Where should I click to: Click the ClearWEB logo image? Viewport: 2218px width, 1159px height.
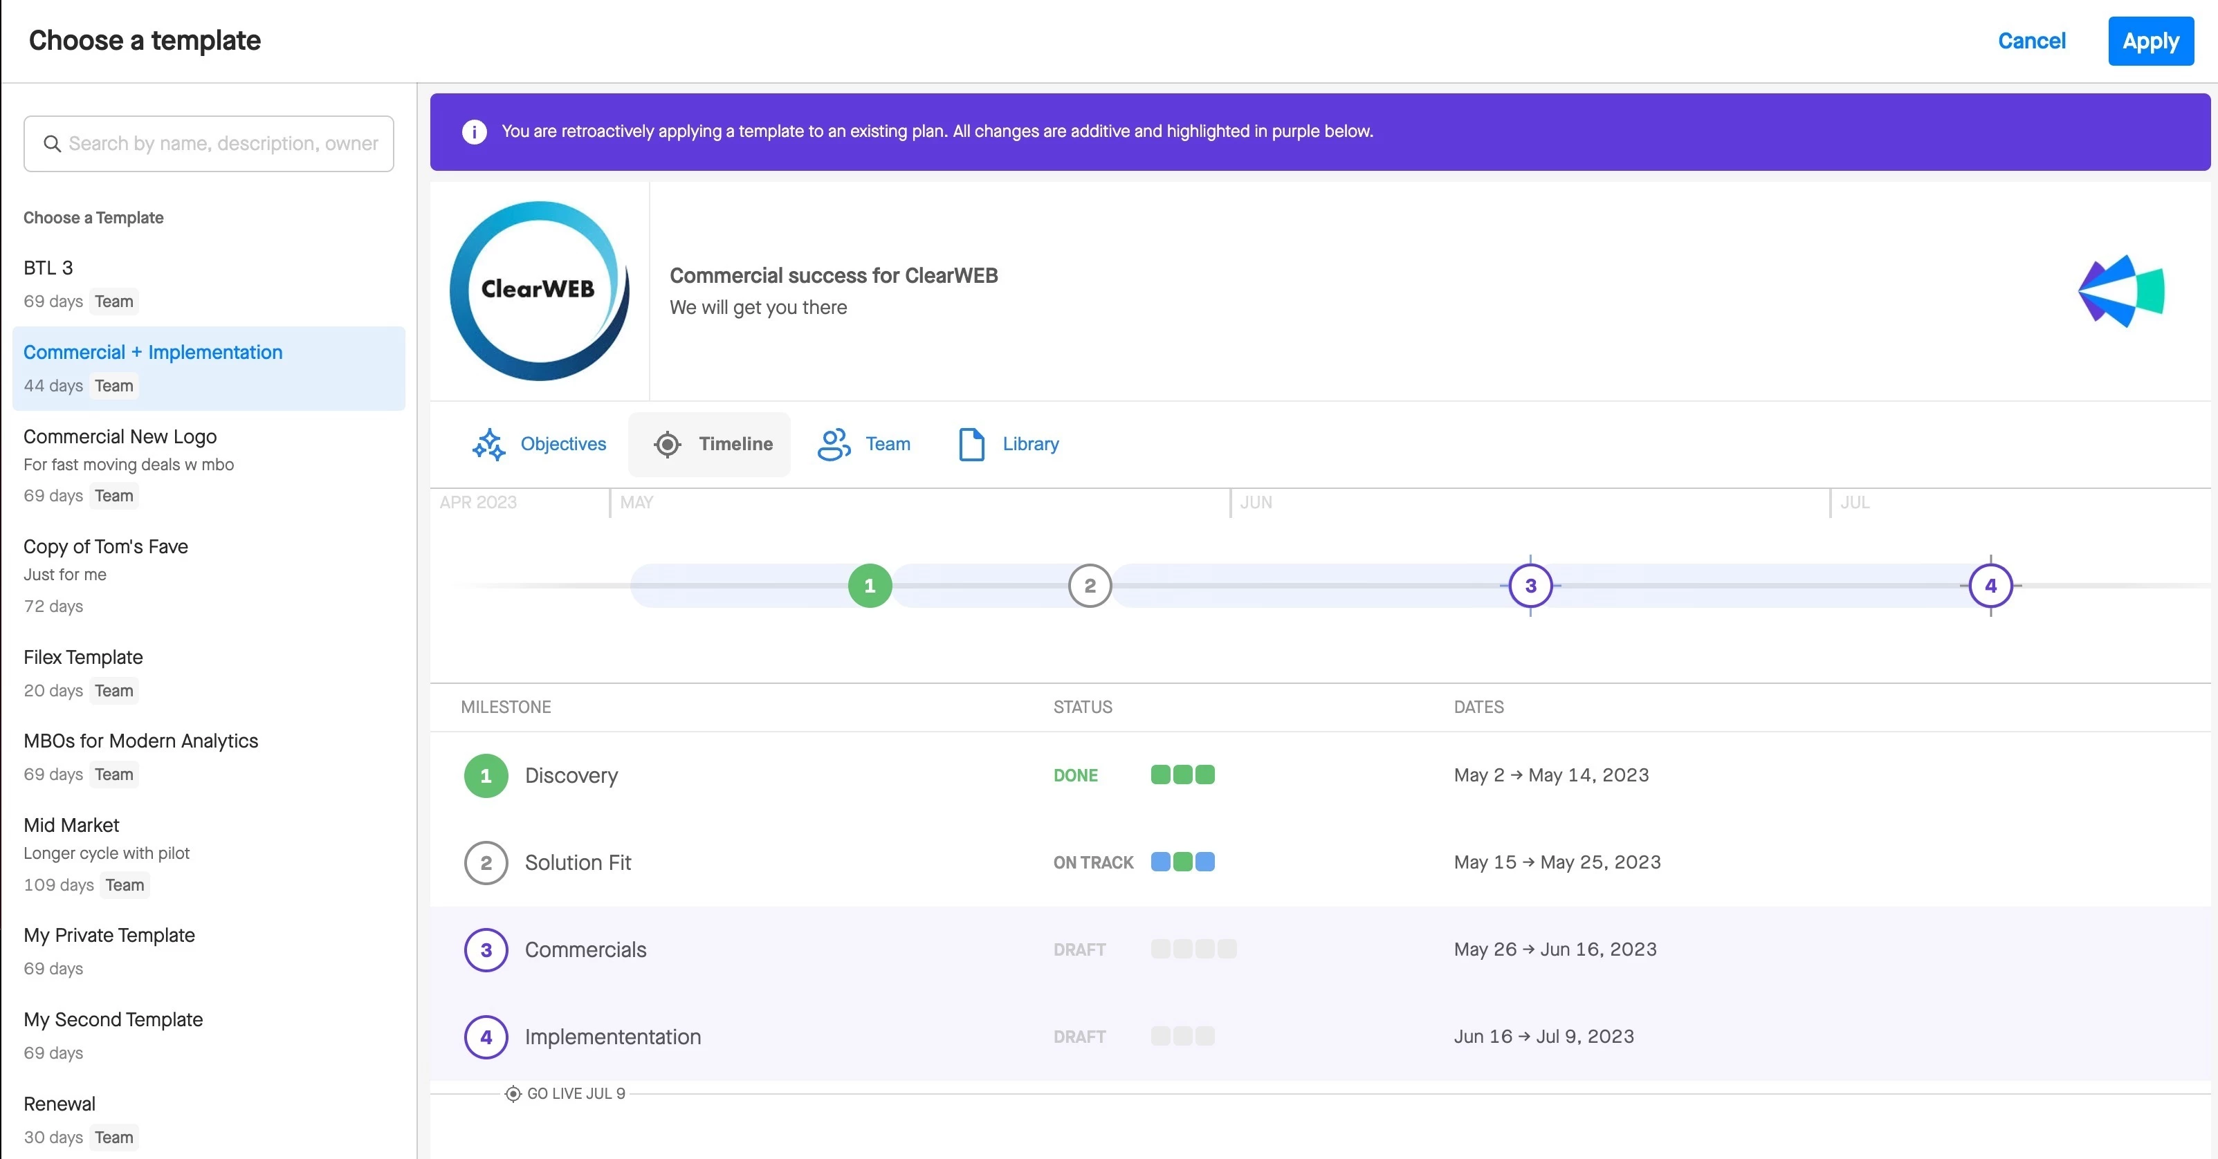pos(539,291)
